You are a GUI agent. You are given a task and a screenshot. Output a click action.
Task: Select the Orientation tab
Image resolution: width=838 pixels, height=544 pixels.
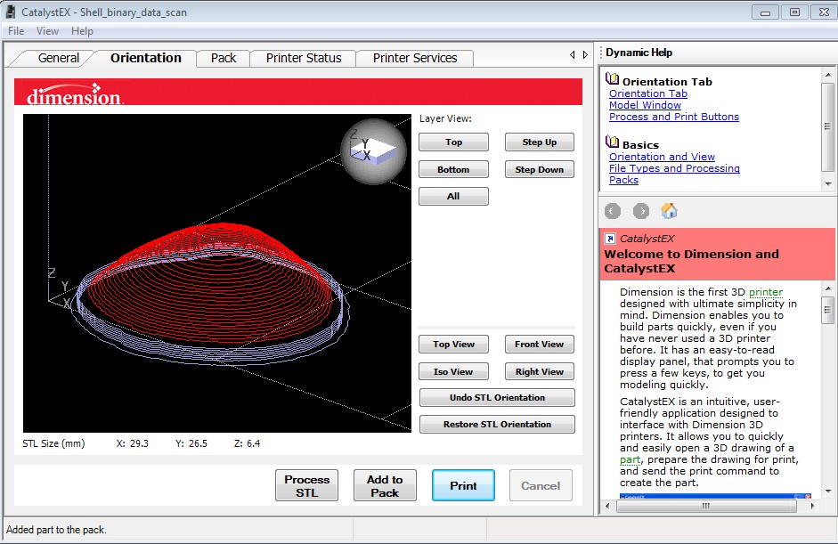146,58
